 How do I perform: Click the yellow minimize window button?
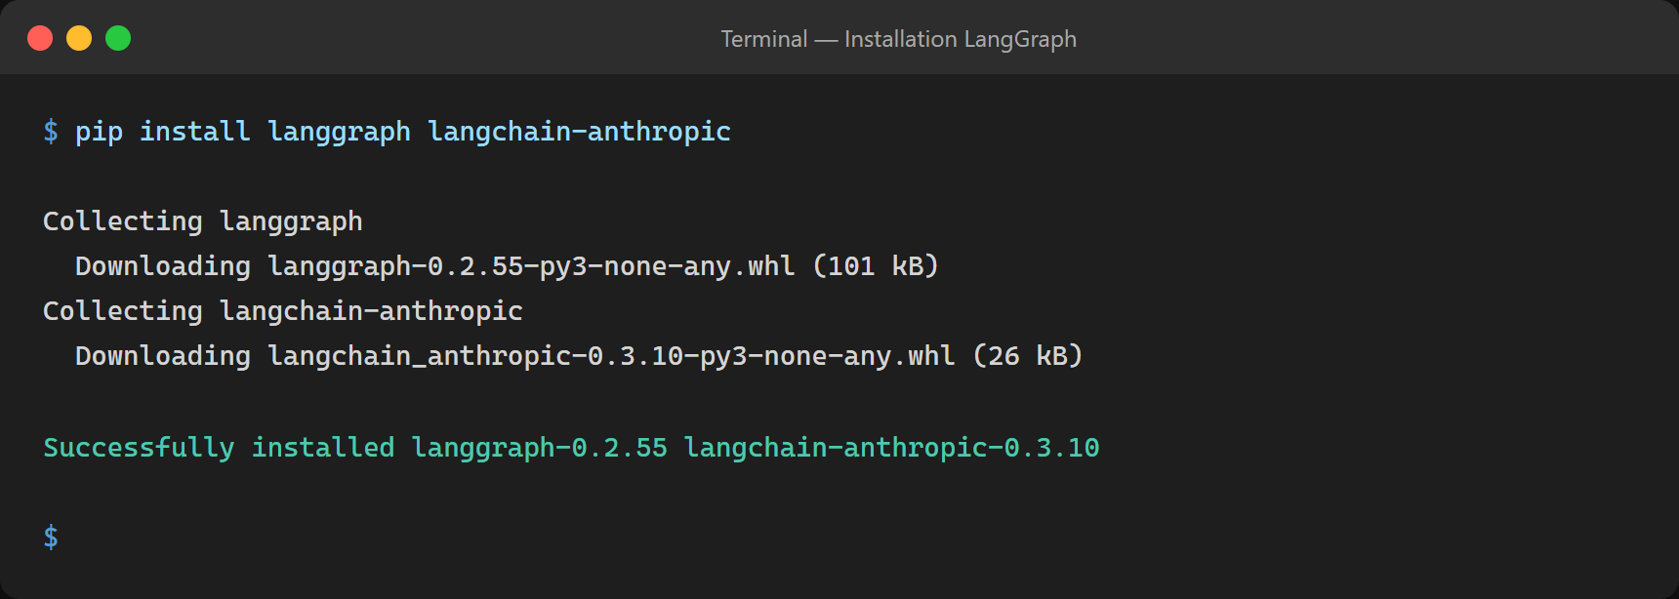pyautogui.click(x=79, y=38)
